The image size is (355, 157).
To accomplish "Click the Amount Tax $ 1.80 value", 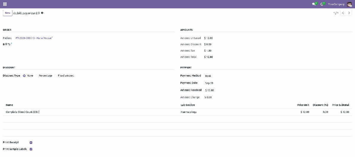I will (208, 51).
